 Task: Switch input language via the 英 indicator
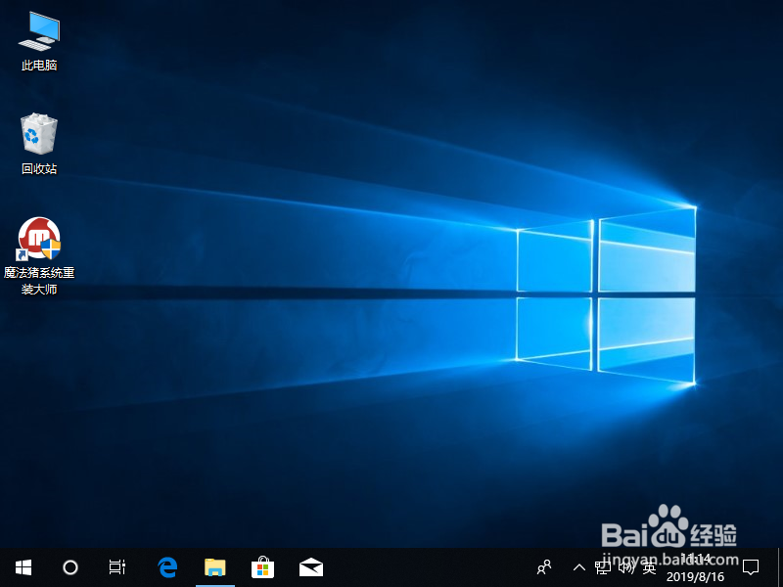tap(649, 567)
